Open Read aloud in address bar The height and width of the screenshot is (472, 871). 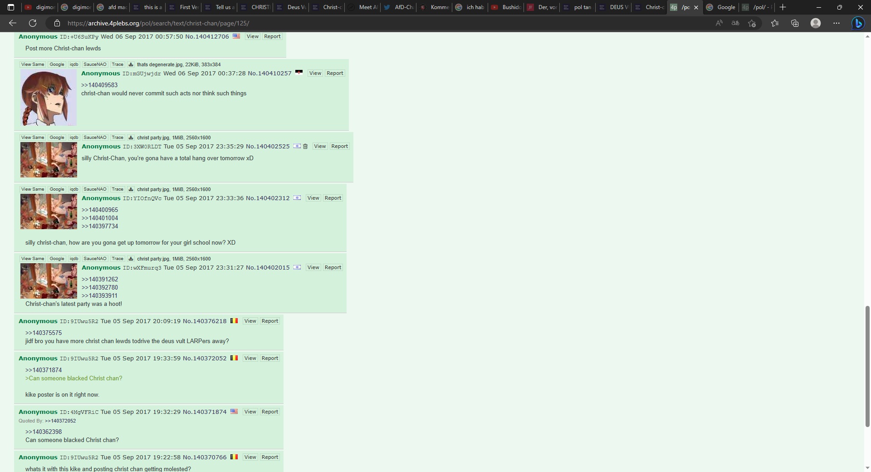coord(719,23)
